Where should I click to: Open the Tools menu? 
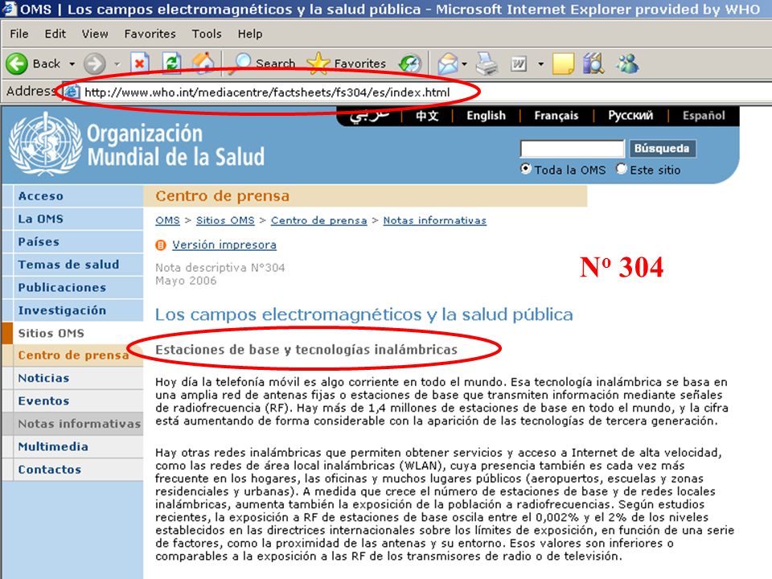tap(207, 34)
